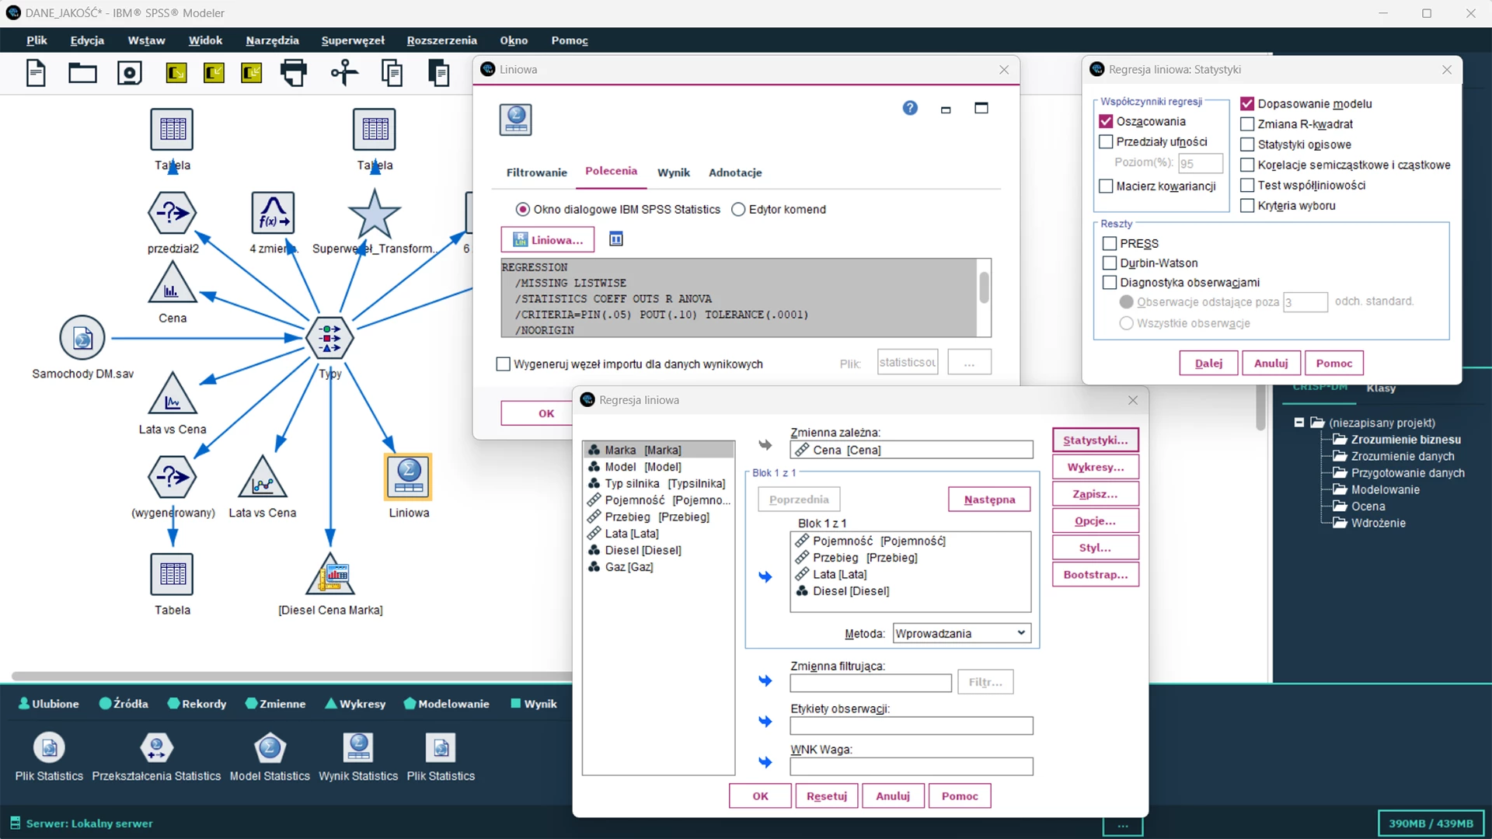Click memory usage indicator 390MB / 439MB

[x=1430, y=823]
